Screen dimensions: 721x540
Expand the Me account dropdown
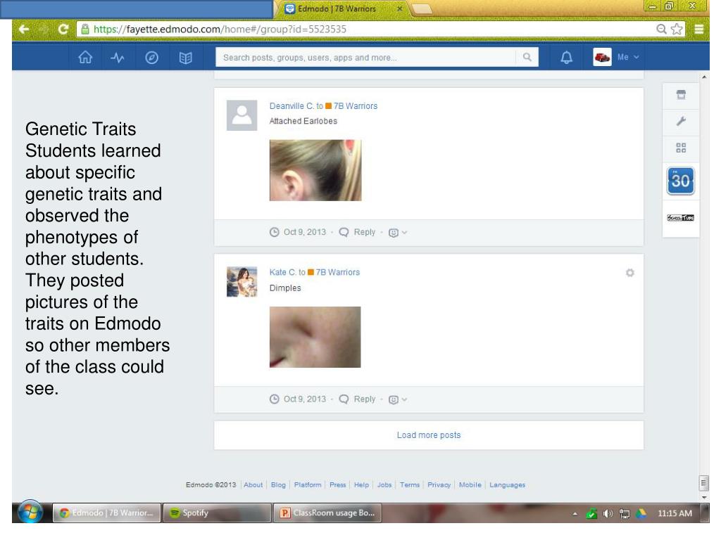click(x=628, y=57)
